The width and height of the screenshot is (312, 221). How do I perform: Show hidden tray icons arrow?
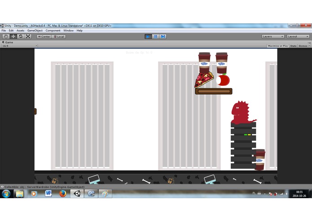265,194
